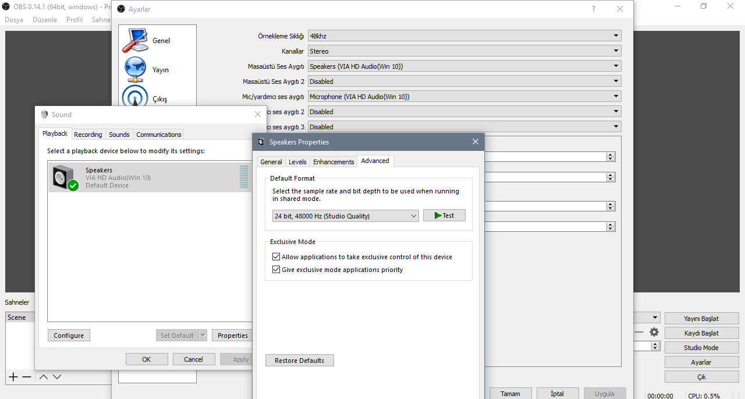Screen dimensions: 745x399
Task: Click Cancel in the Sound dialog
Action: (x=194, y=359)
